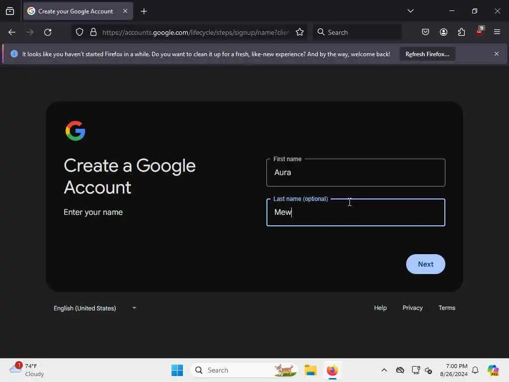
Task: Open the Windows Start menu
Action: click(177, 370)
